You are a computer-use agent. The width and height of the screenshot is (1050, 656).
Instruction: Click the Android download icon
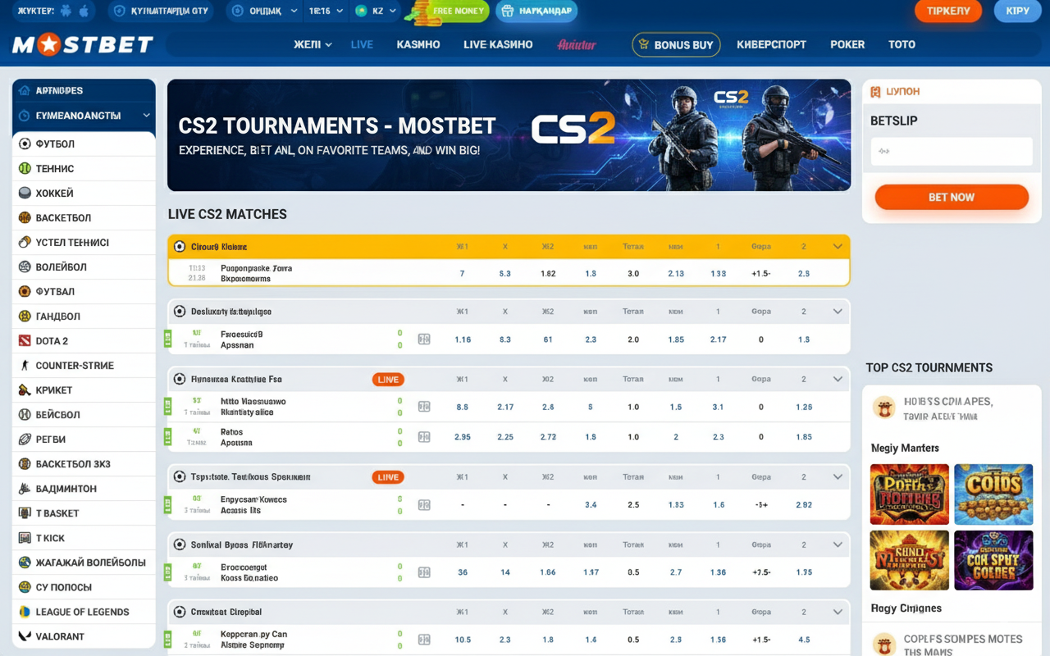click(x=66, y=11)
